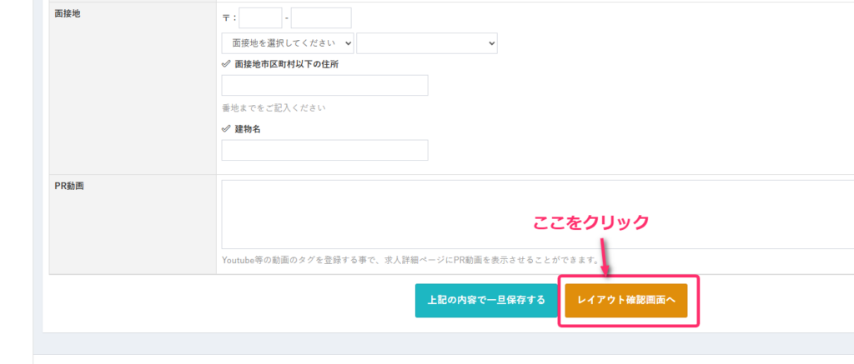
Task: Click the 建物名 building name input field
Action: click(324, 150)
